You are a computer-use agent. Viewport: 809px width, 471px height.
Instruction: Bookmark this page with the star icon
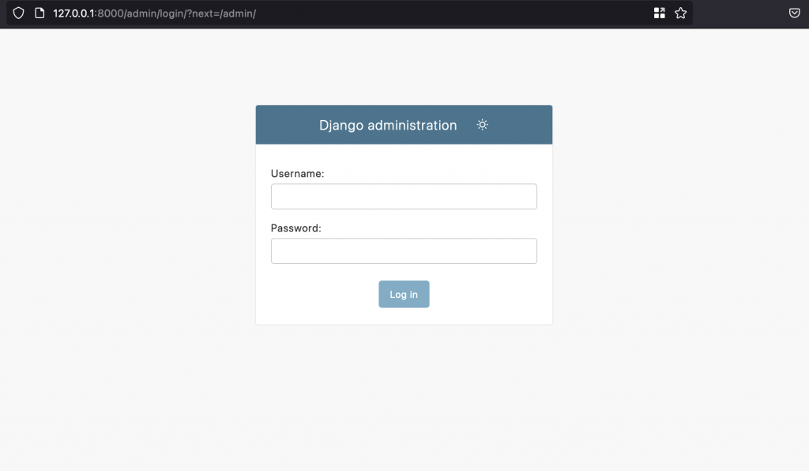click(x=680, y=13)
